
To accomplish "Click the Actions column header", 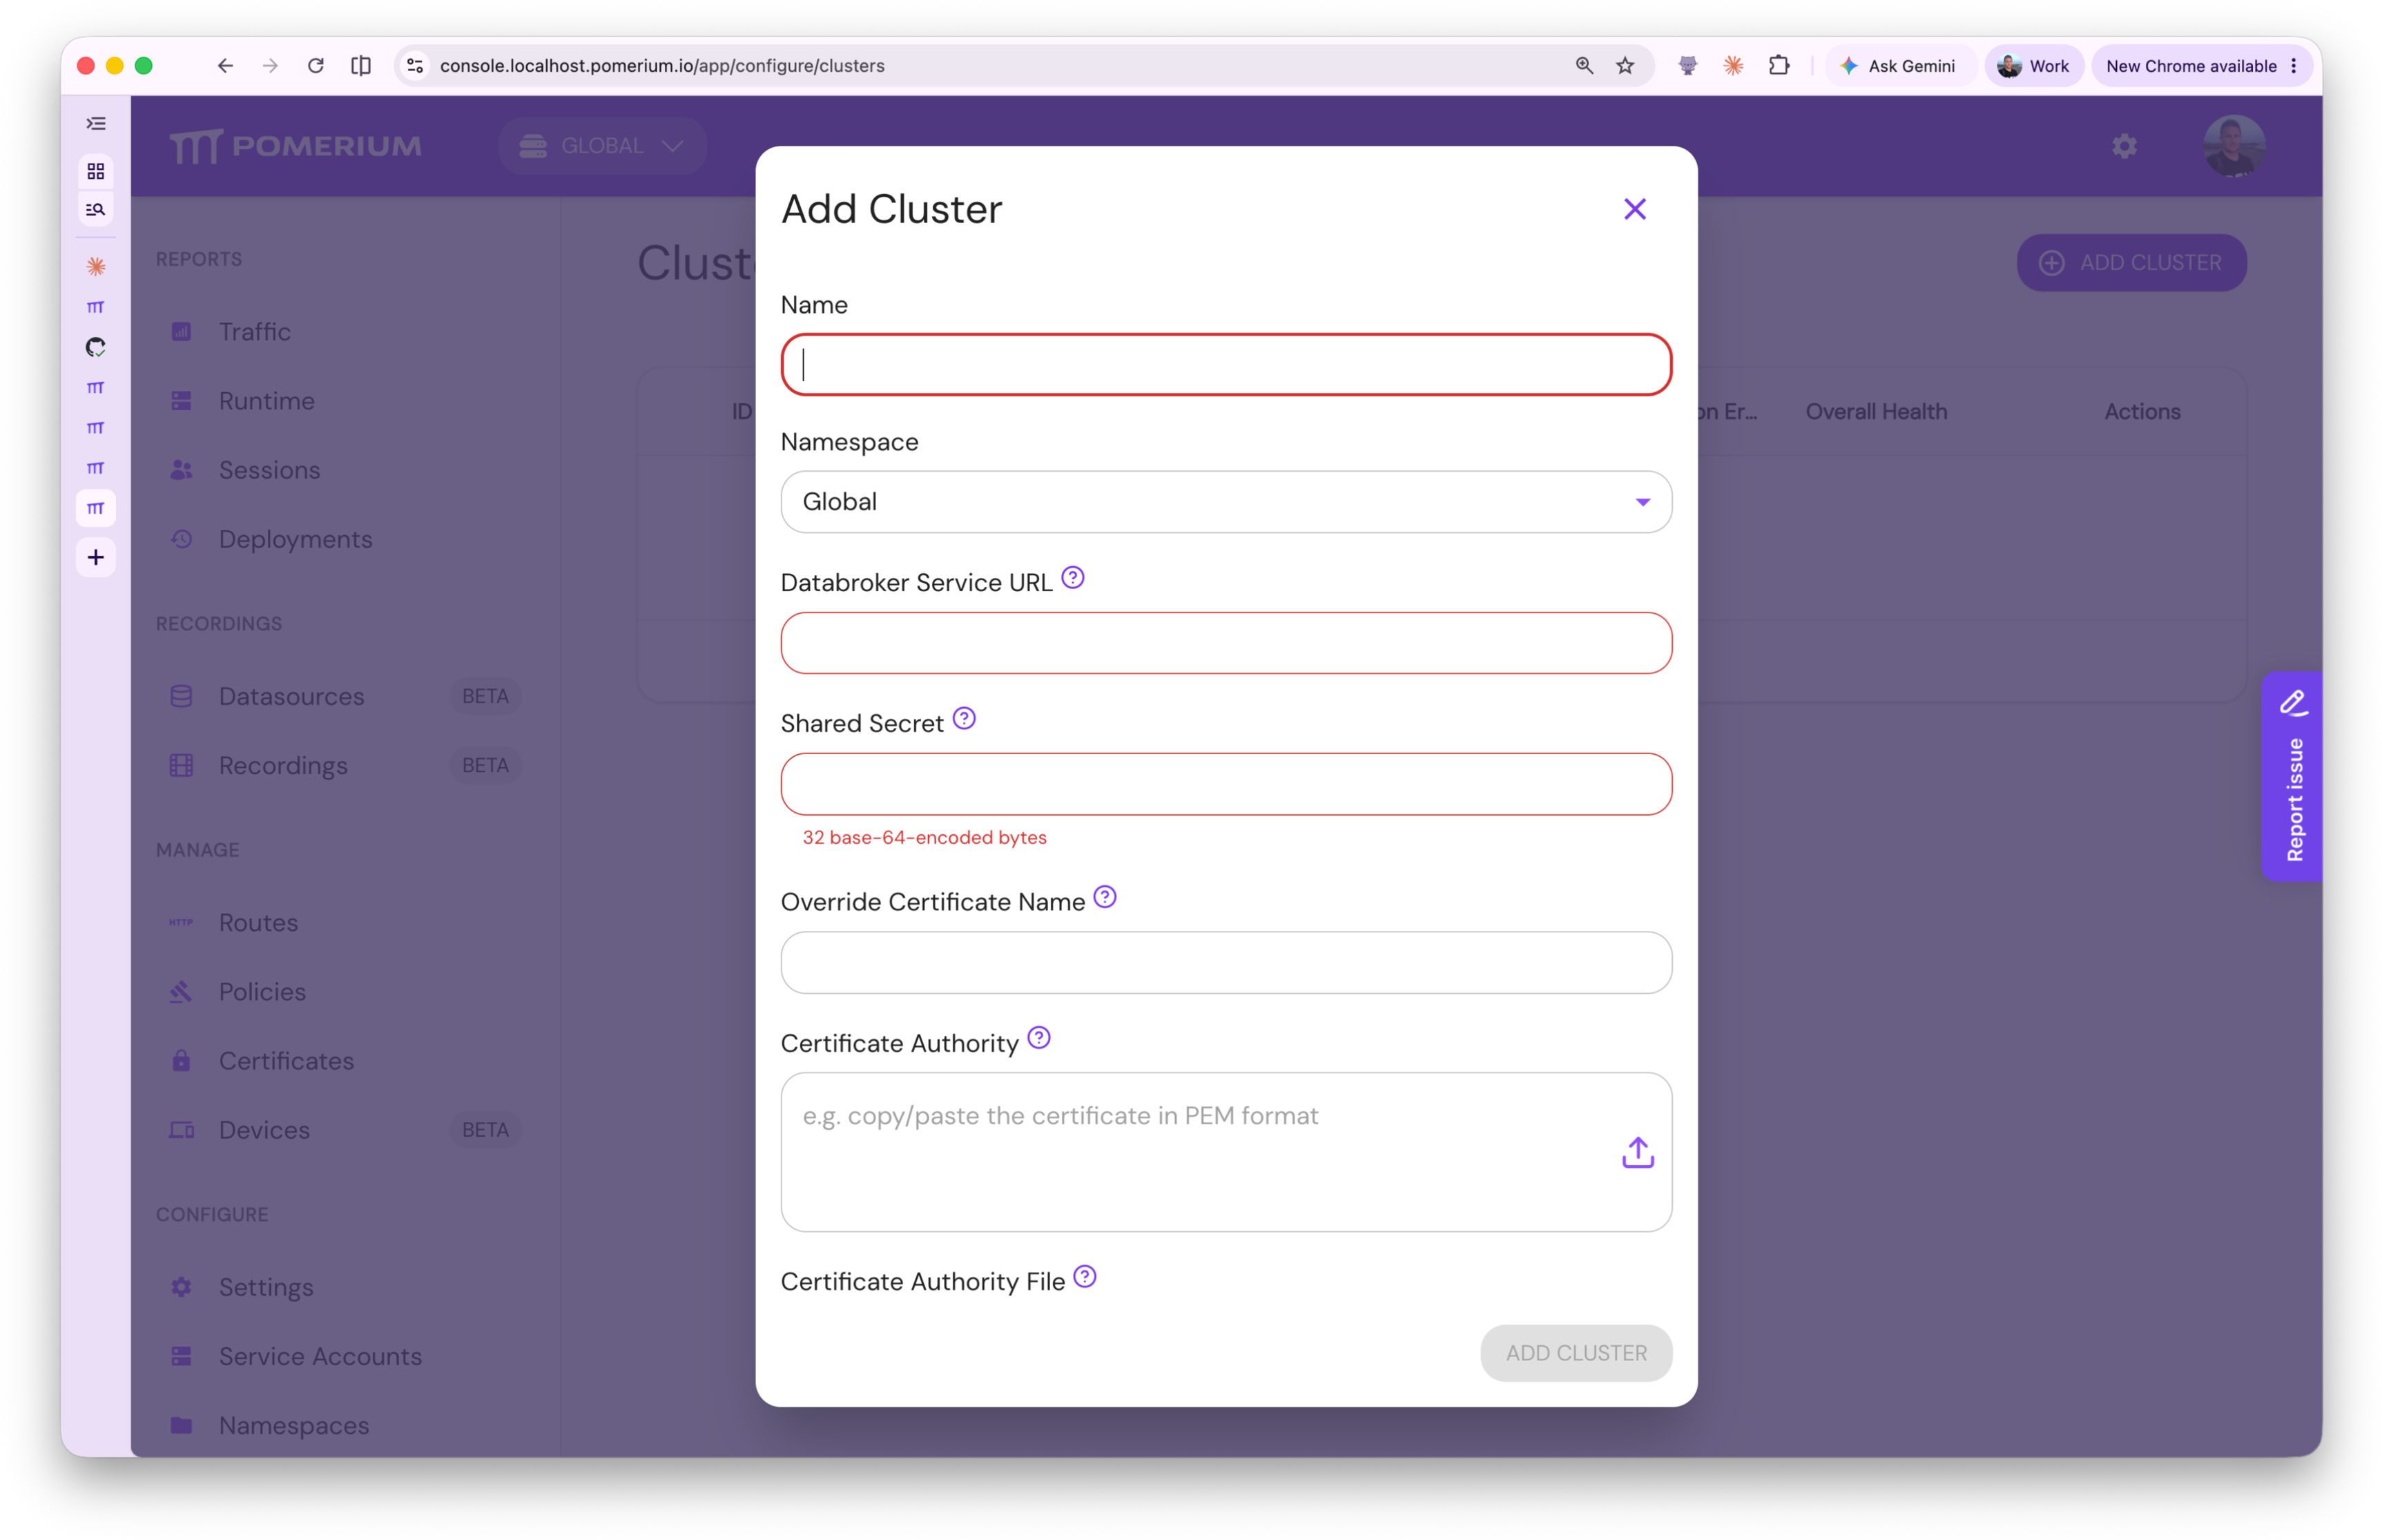I will [x=2141, y=411].
